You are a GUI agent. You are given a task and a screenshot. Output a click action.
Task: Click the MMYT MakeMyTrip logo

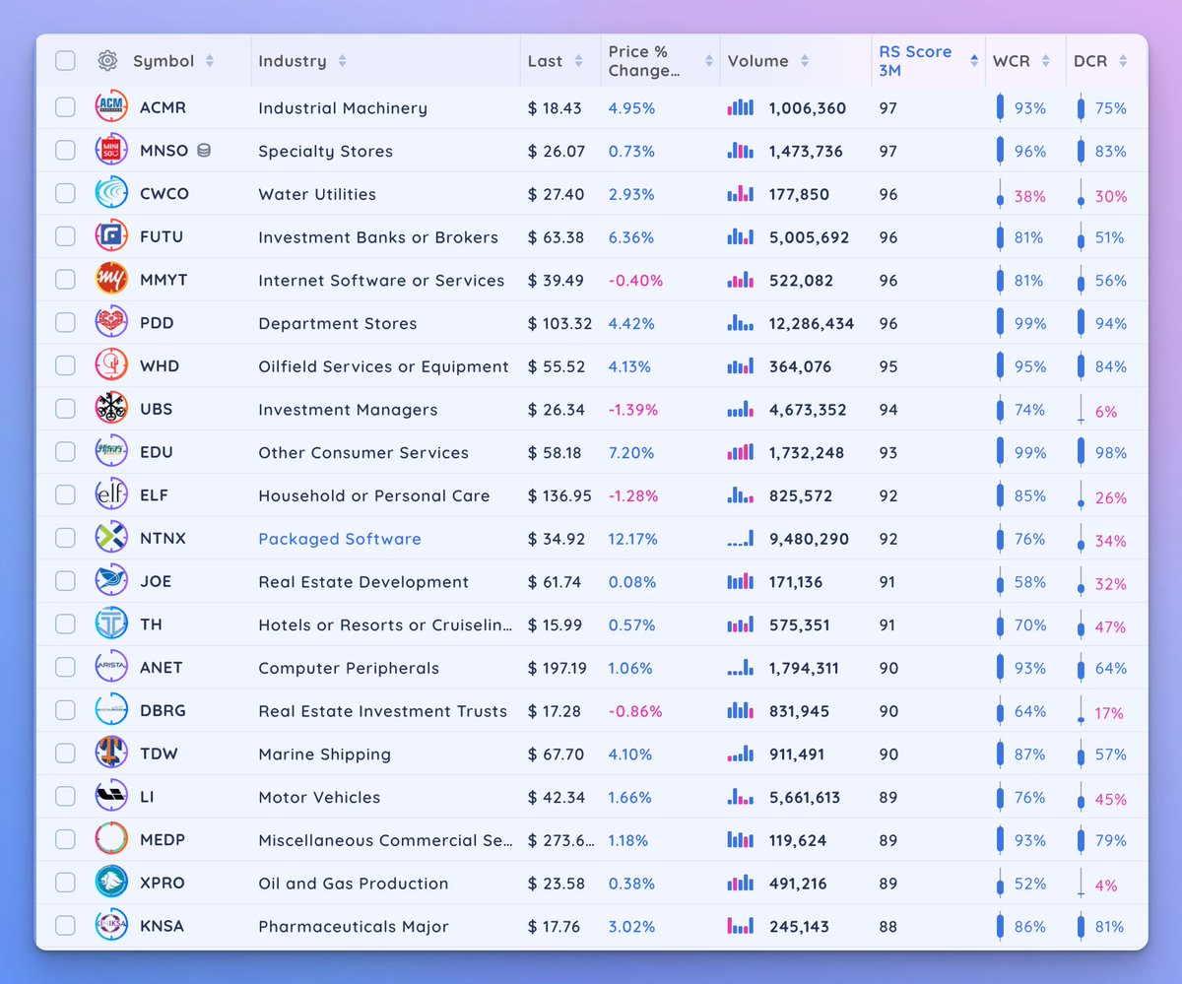(111, 280)
